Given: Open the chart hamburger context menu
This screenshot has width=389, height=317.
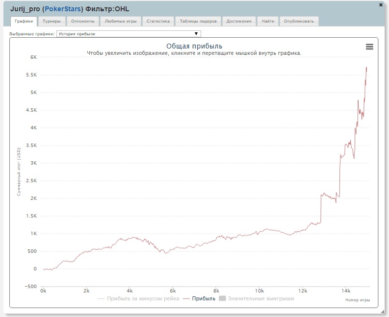Looking at the screenshot, I should point(369,47).
